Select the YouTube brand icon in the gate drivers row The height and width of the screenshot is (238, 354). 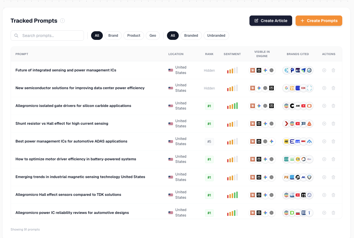tap(304, 106)
